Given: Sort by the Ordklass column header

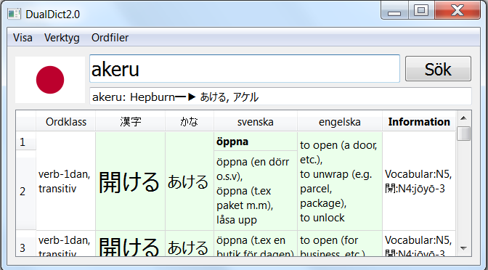Looking at the screenshot, I should point(65,122).
